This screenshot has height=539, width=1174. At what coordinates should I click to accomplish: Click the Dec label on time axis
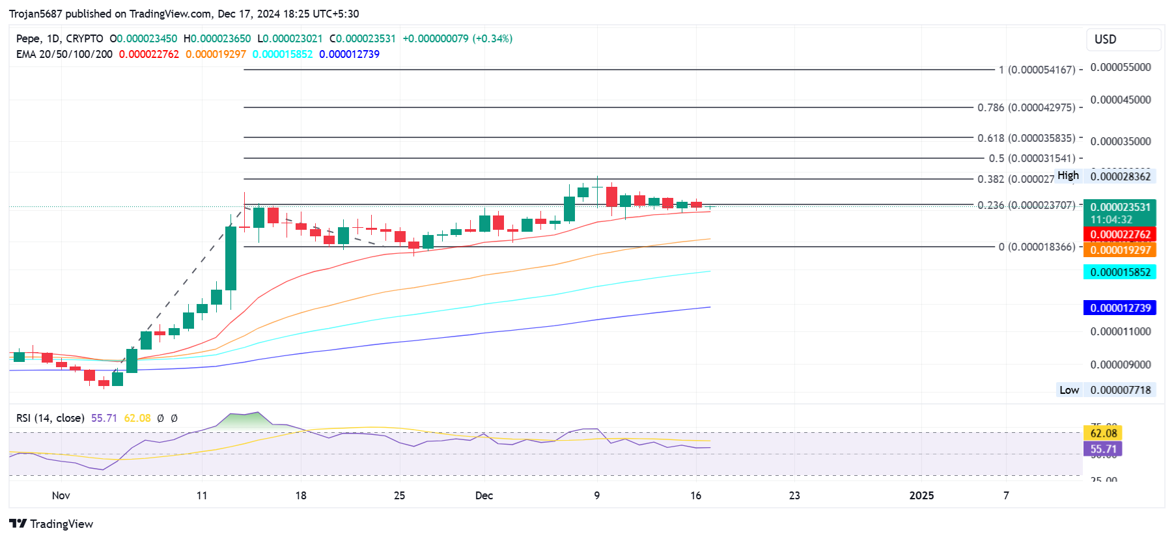pos(484,495)
